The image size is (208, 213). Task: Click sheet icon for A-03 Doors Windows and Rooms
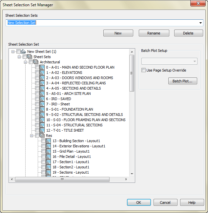pyautogui.click(x=42, y=78)
